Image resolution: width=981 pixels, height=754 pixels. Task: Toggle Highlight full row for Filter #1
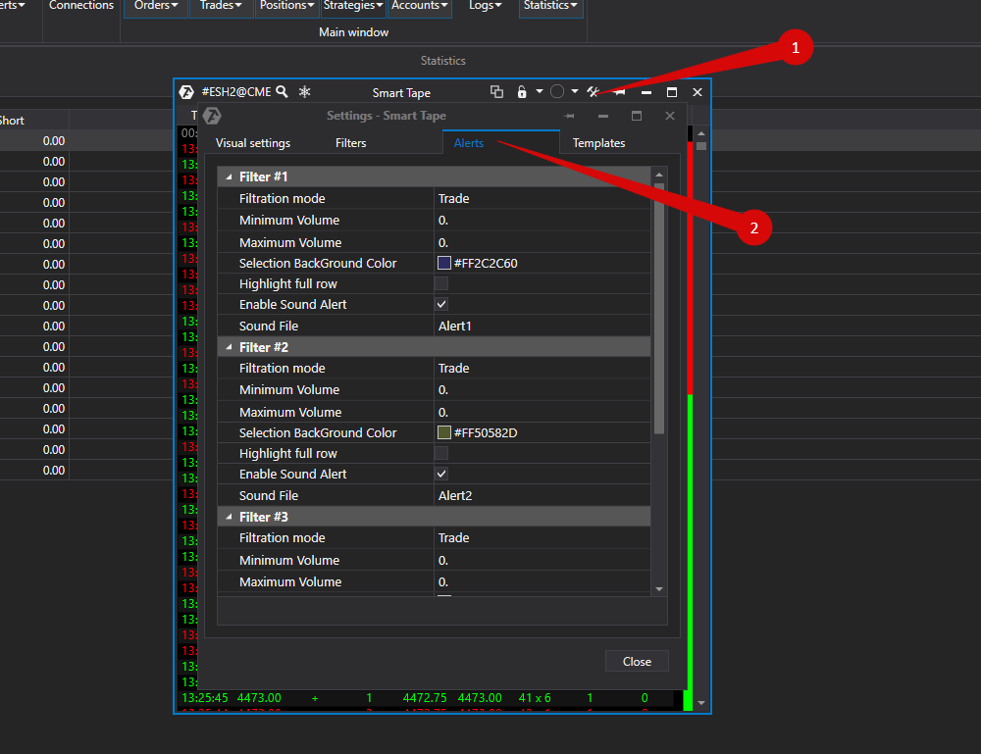pyautogui.click(x=441, y=283)
